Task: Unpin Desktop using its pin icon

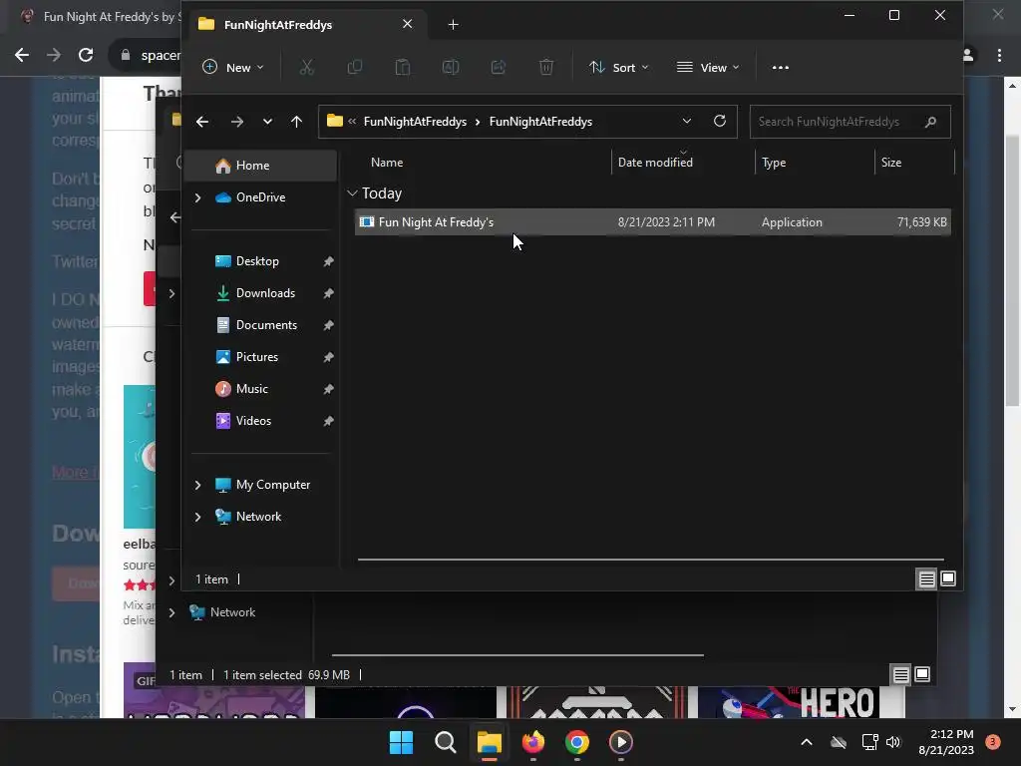Action: pos(328,261)
